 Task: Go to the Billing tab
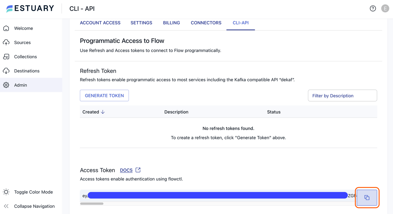[x=171, y=23]
